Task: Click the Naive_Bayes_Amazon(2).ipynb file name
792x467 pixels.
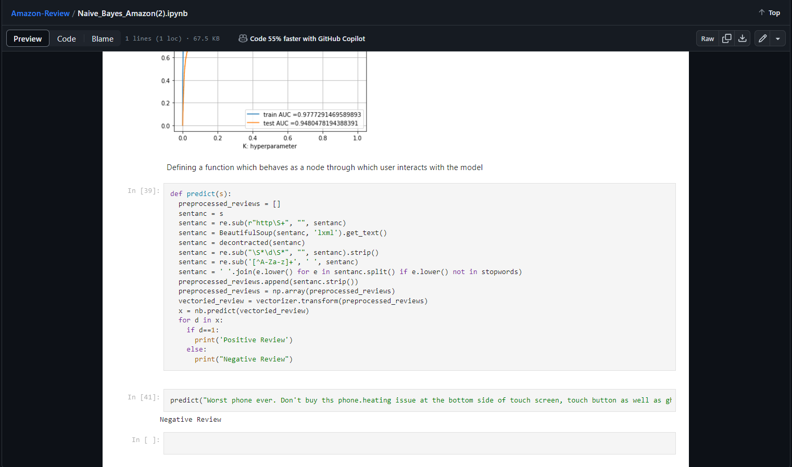Action: (132, 13)
